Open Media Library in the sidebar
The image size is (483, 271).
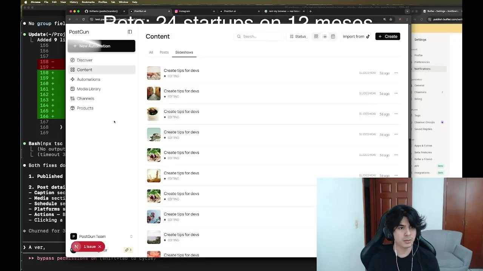pyautogui.click(x=101, y=89)
